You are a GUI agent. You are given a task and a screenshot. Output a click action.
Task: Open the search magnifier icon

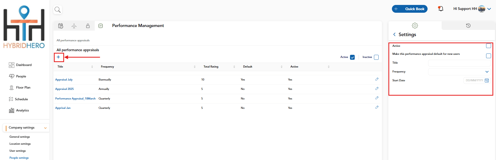tap(58, 10)
